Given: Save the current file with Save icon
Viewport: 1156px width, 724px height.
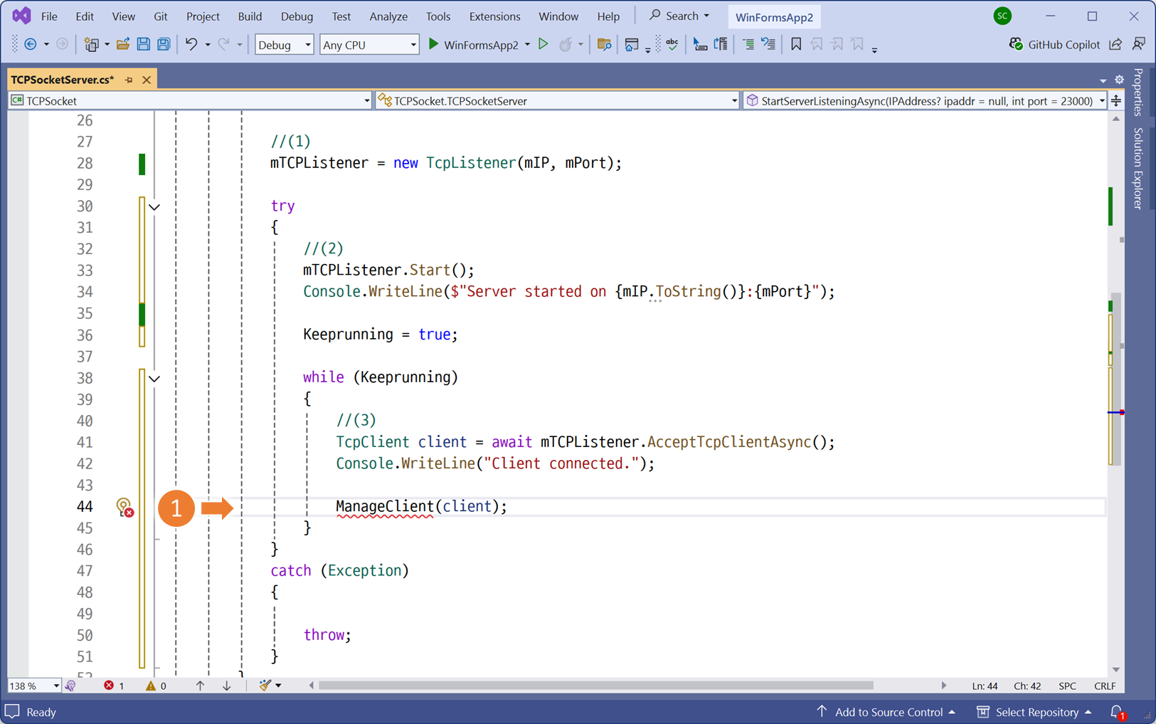Looking at the screenshot, I should 143,44.
